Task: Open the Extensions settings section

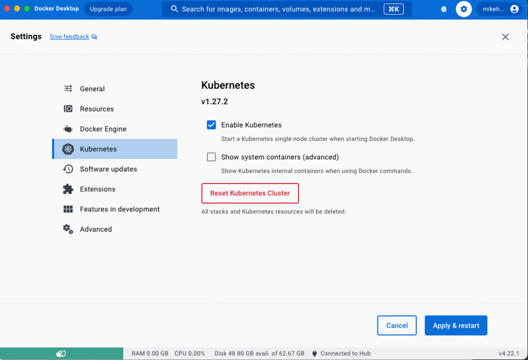Action: point(115,189)
